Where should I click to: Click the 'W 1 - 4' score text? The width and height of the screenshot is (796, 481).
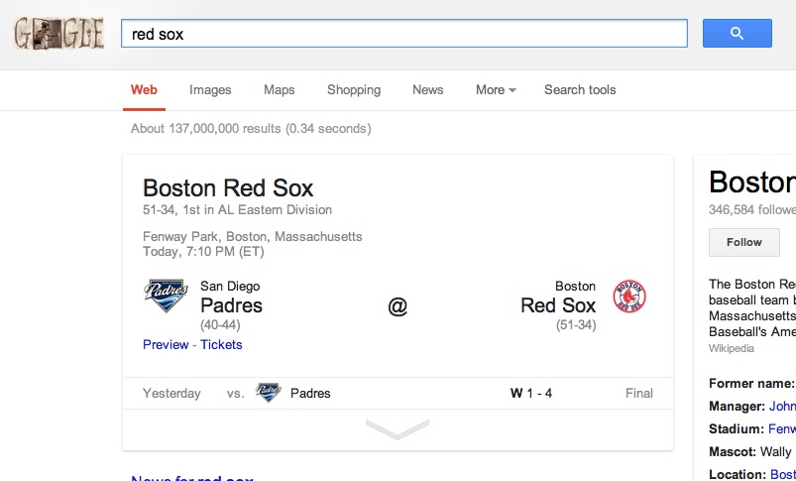pyautogui.click(x=531, y=393)
